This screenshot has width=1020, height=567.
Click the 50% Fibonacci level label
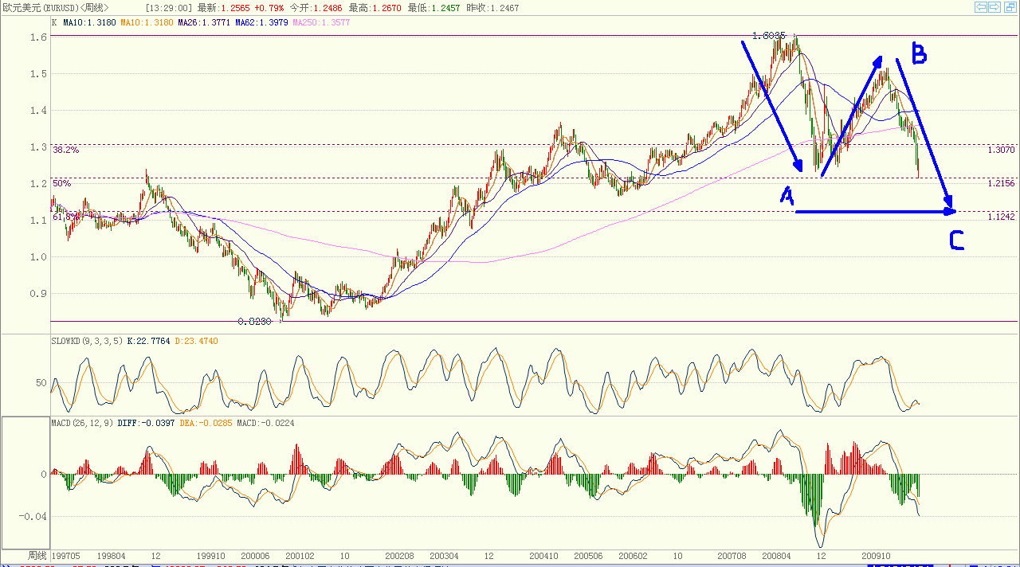61,183
